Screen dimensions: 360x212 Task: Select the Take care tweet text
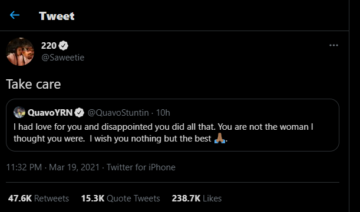coord(34,84)
